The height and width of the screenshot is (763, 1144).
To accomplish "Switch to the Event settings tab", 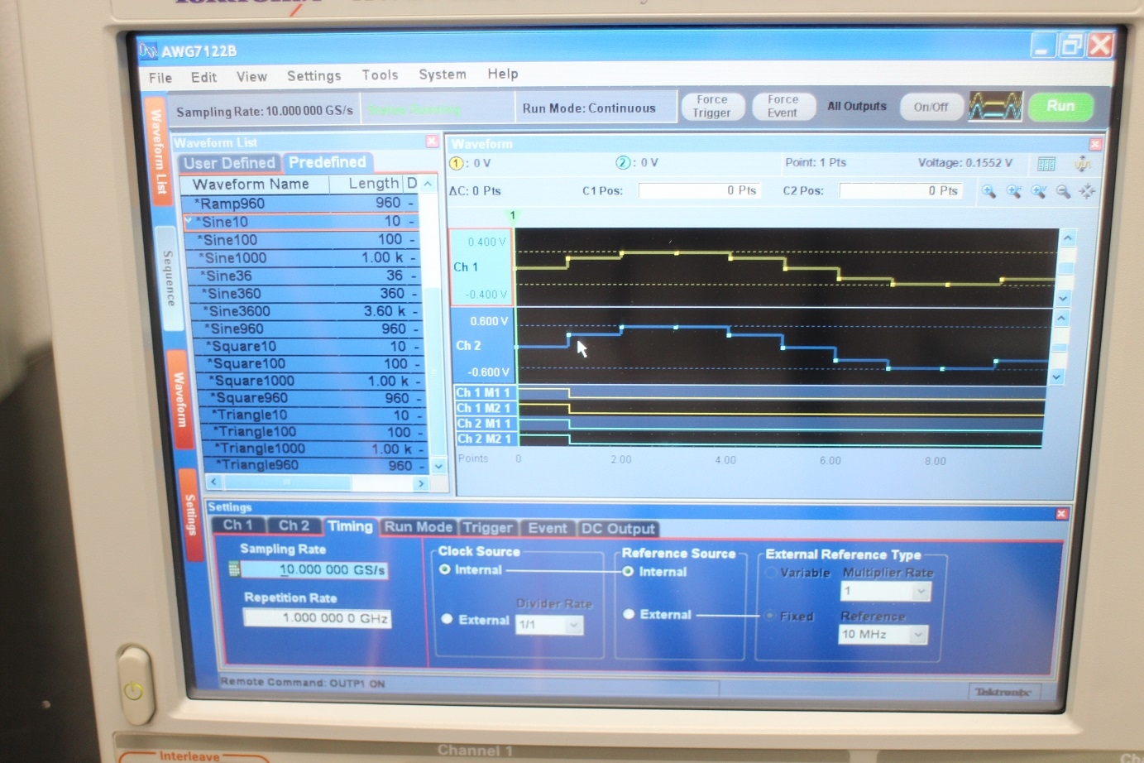I will click(x=548, y=528).
